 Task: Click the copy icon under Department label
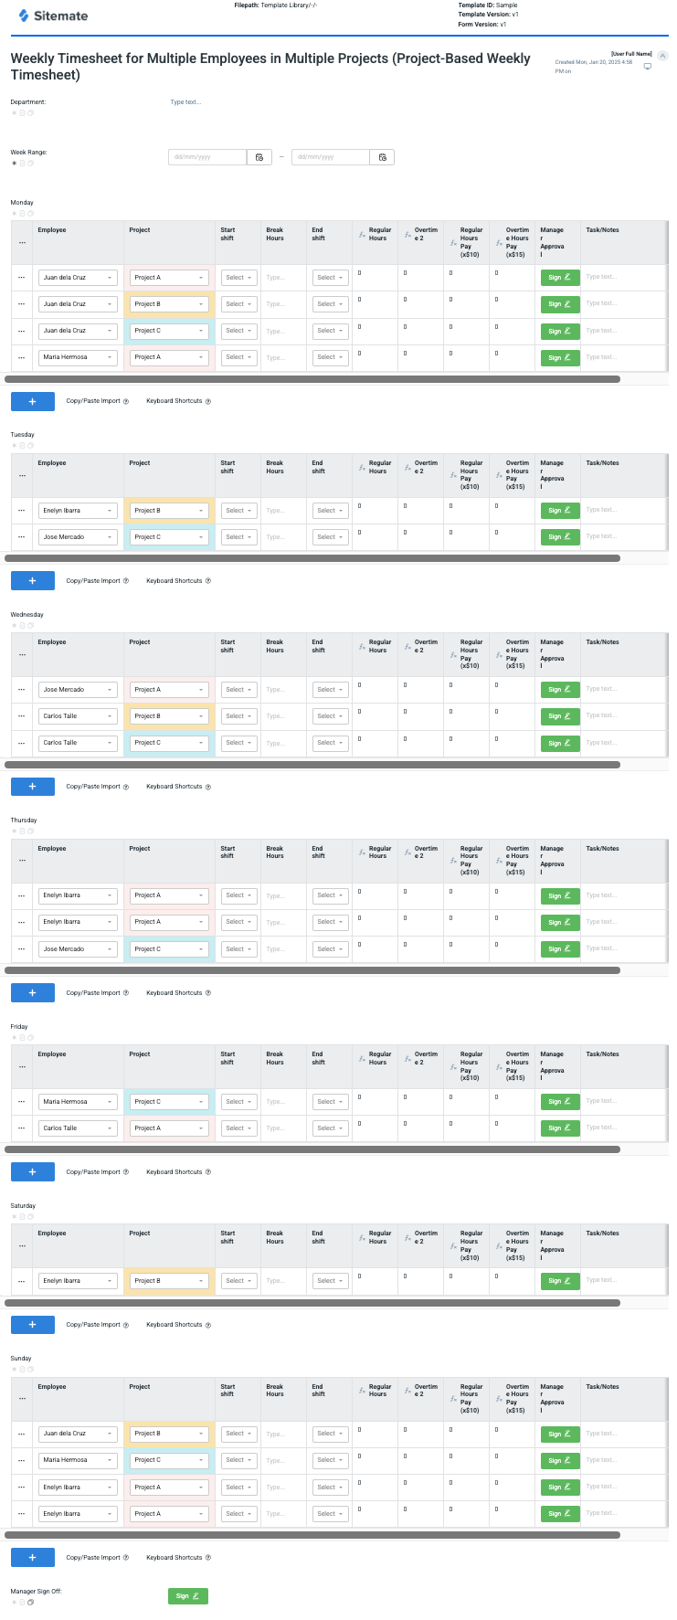pos(30,113)
